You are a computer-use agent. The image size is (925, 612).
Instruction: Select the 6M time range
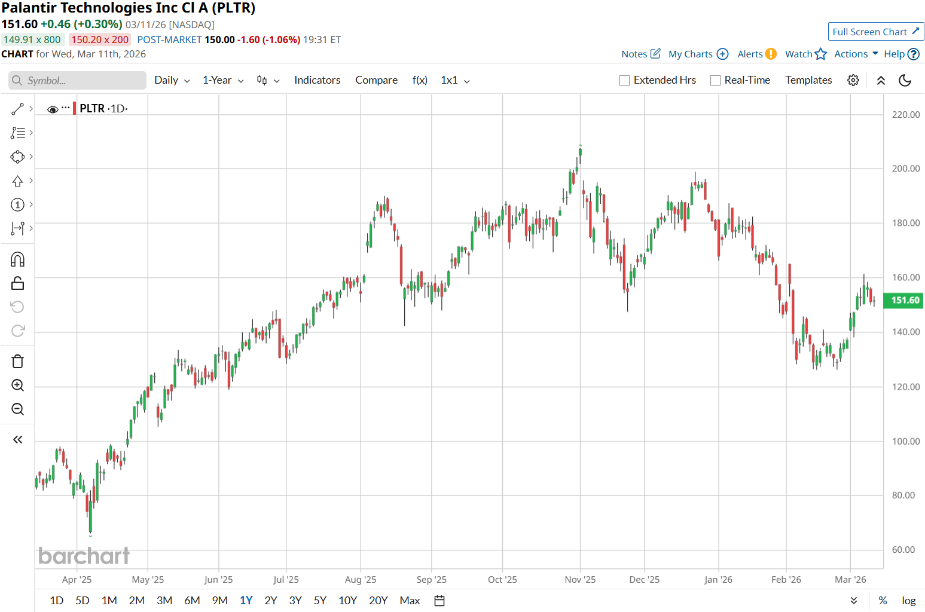(x=192, y=601)
